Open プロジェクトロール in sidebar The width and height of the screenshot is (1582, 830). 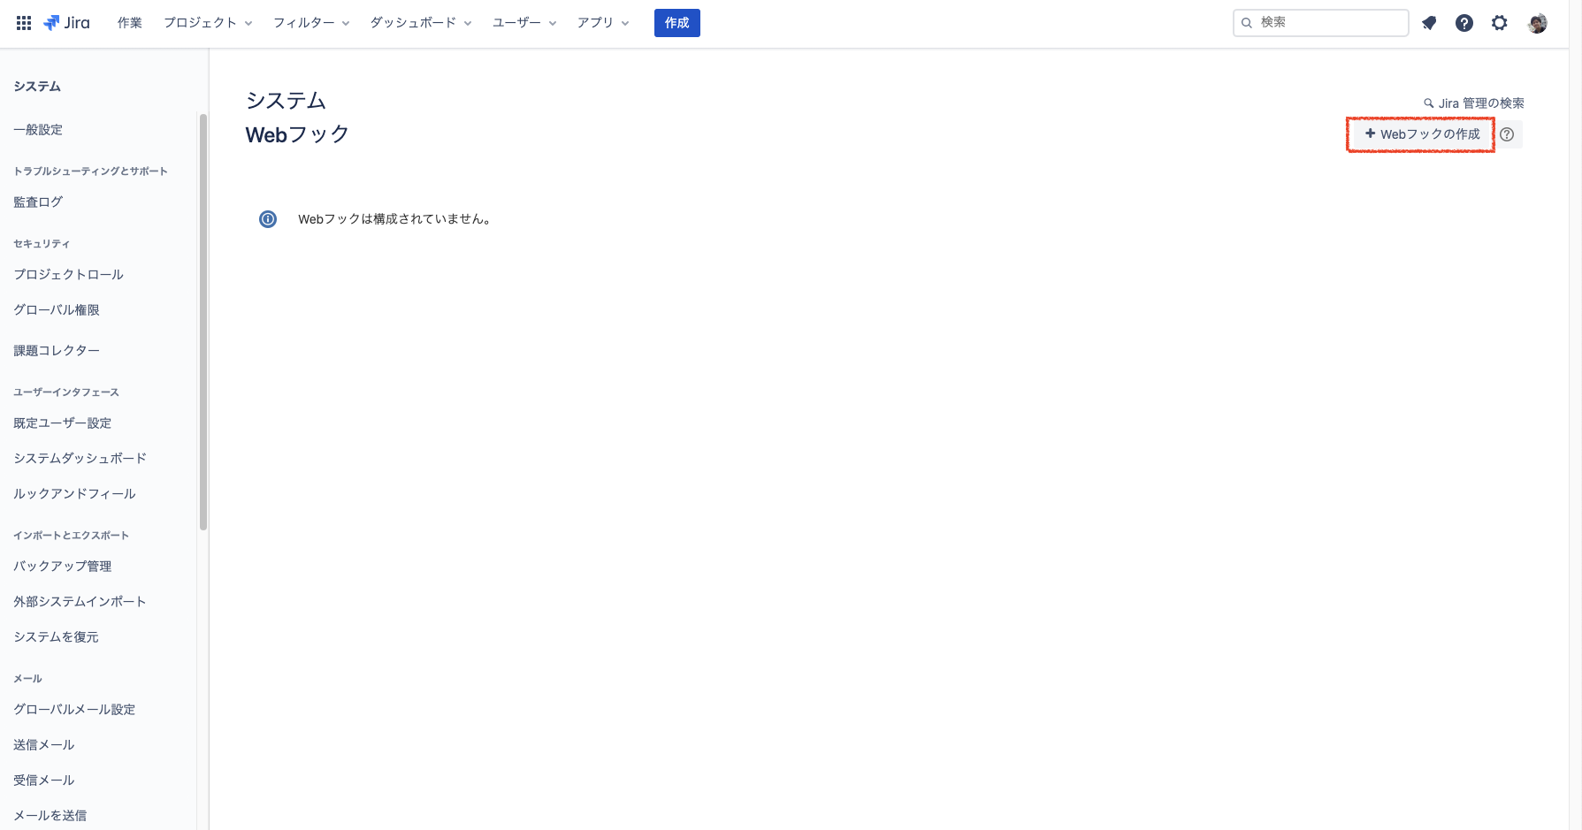coord(69,275)
